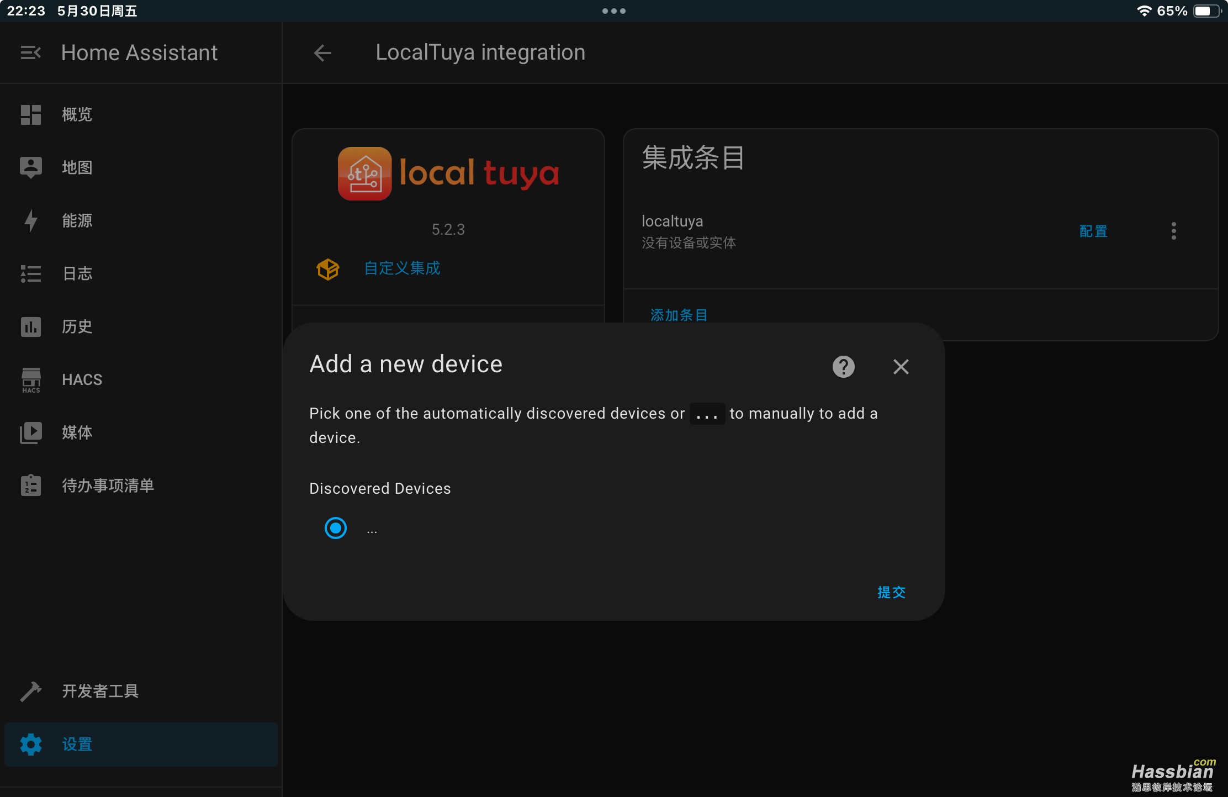
Task: Tap the Wi-Fi status icon
Action: point(1144,11)
